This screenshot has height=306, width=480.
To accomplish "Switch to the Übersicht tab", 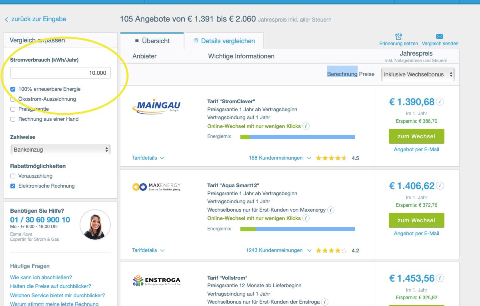I will click(152, 41).
